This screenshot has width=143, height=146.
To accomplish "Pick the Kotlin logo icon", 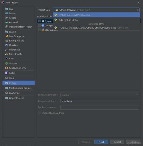I will 7,73.
